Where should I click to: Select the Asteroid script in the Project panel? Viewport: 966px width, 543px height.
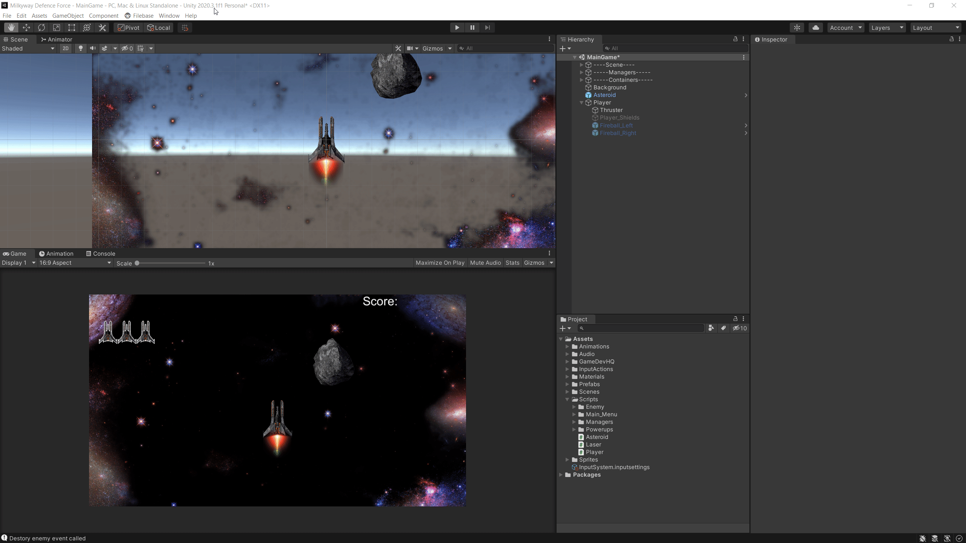597,437
